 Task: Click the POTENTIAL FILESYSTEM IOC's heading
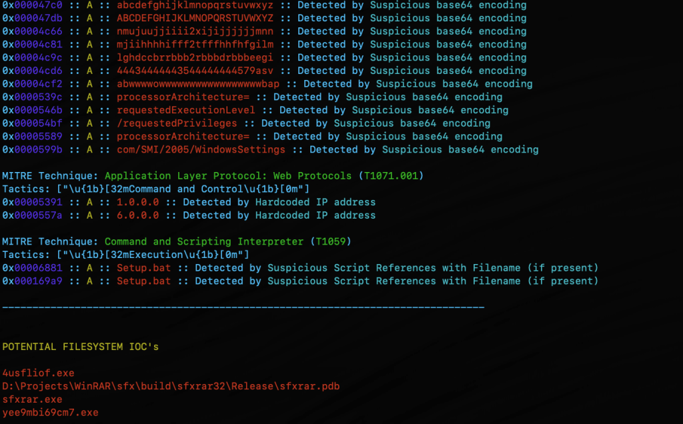80,347
